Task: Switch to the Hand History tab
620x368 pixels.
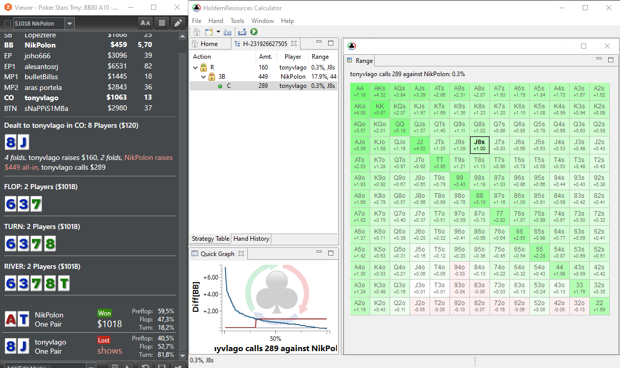Action: click(x=251, y=239)
